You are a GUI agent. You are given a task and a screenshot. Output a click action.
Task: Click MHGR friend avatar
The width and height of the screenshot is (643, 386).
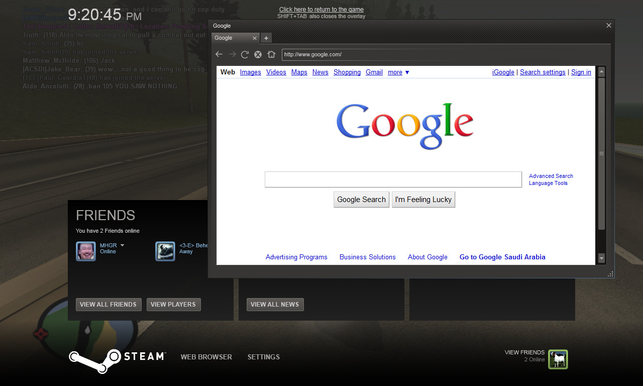[x=86, y=251]
